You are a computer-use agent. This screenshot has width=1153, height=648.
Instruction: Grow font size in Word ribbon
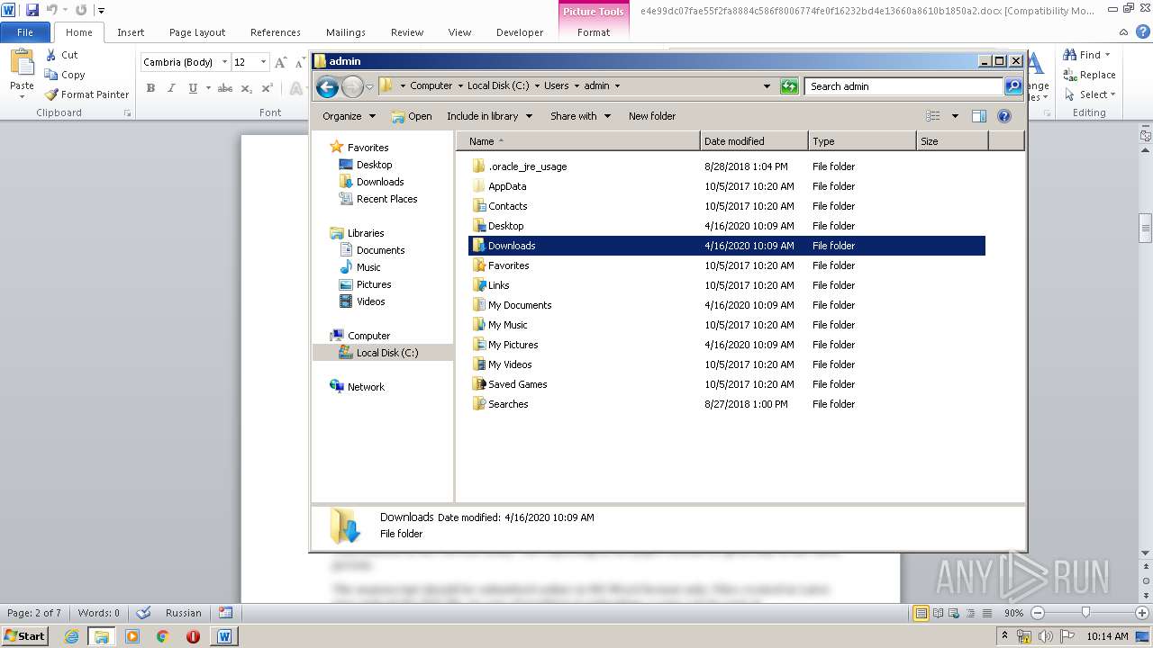coord(281,62)
